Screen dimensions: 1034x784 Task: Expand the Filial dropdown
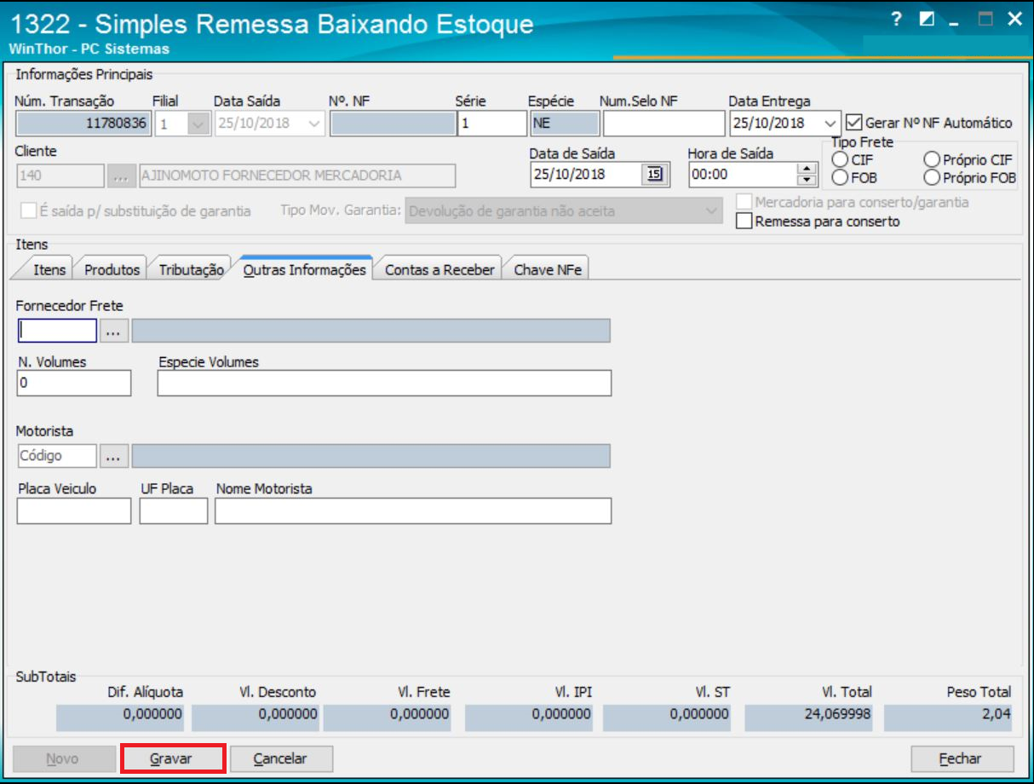[198, 124]
